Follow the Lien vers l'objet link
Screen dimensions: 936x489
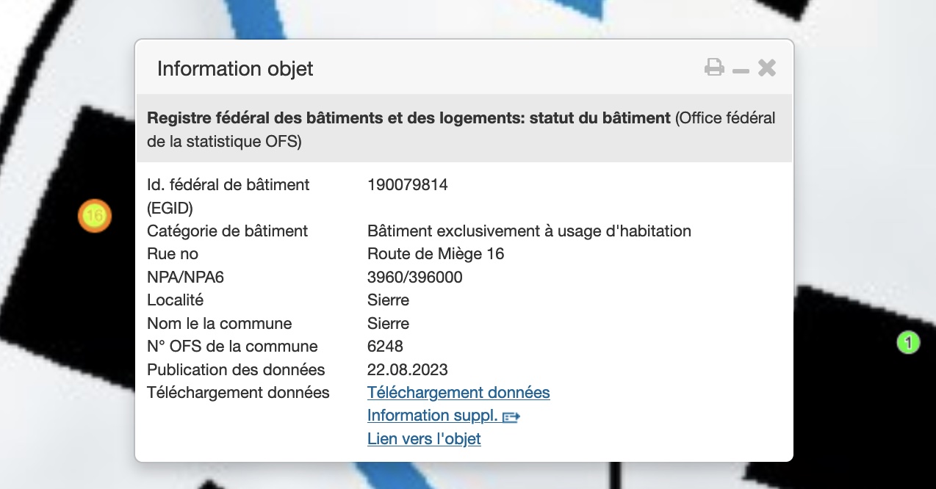(424, 439)
